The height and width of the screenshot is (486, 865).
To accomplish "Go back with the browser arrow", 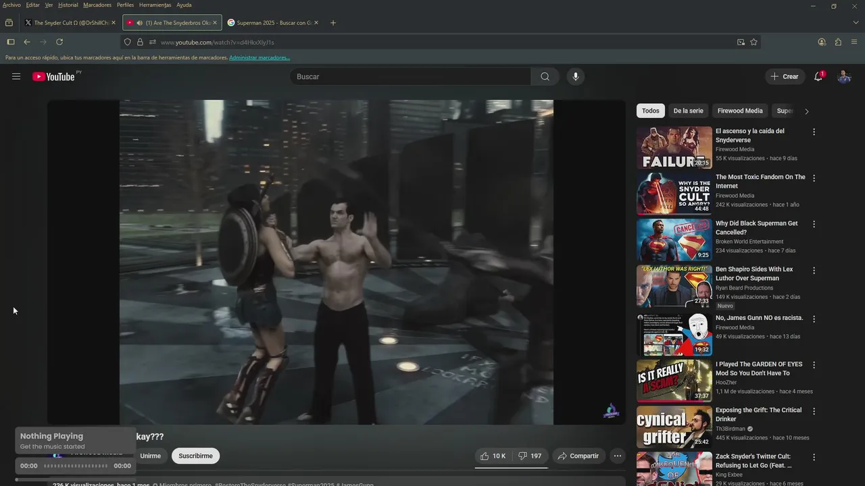I will pyautogui.click(x=27, y=42).
